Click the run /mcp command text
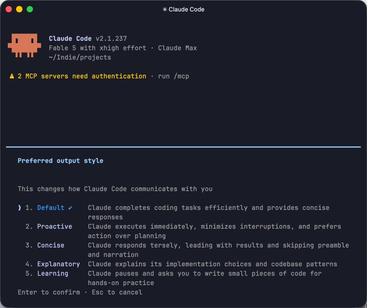This screenshot has height=308, width=367. 173,76
